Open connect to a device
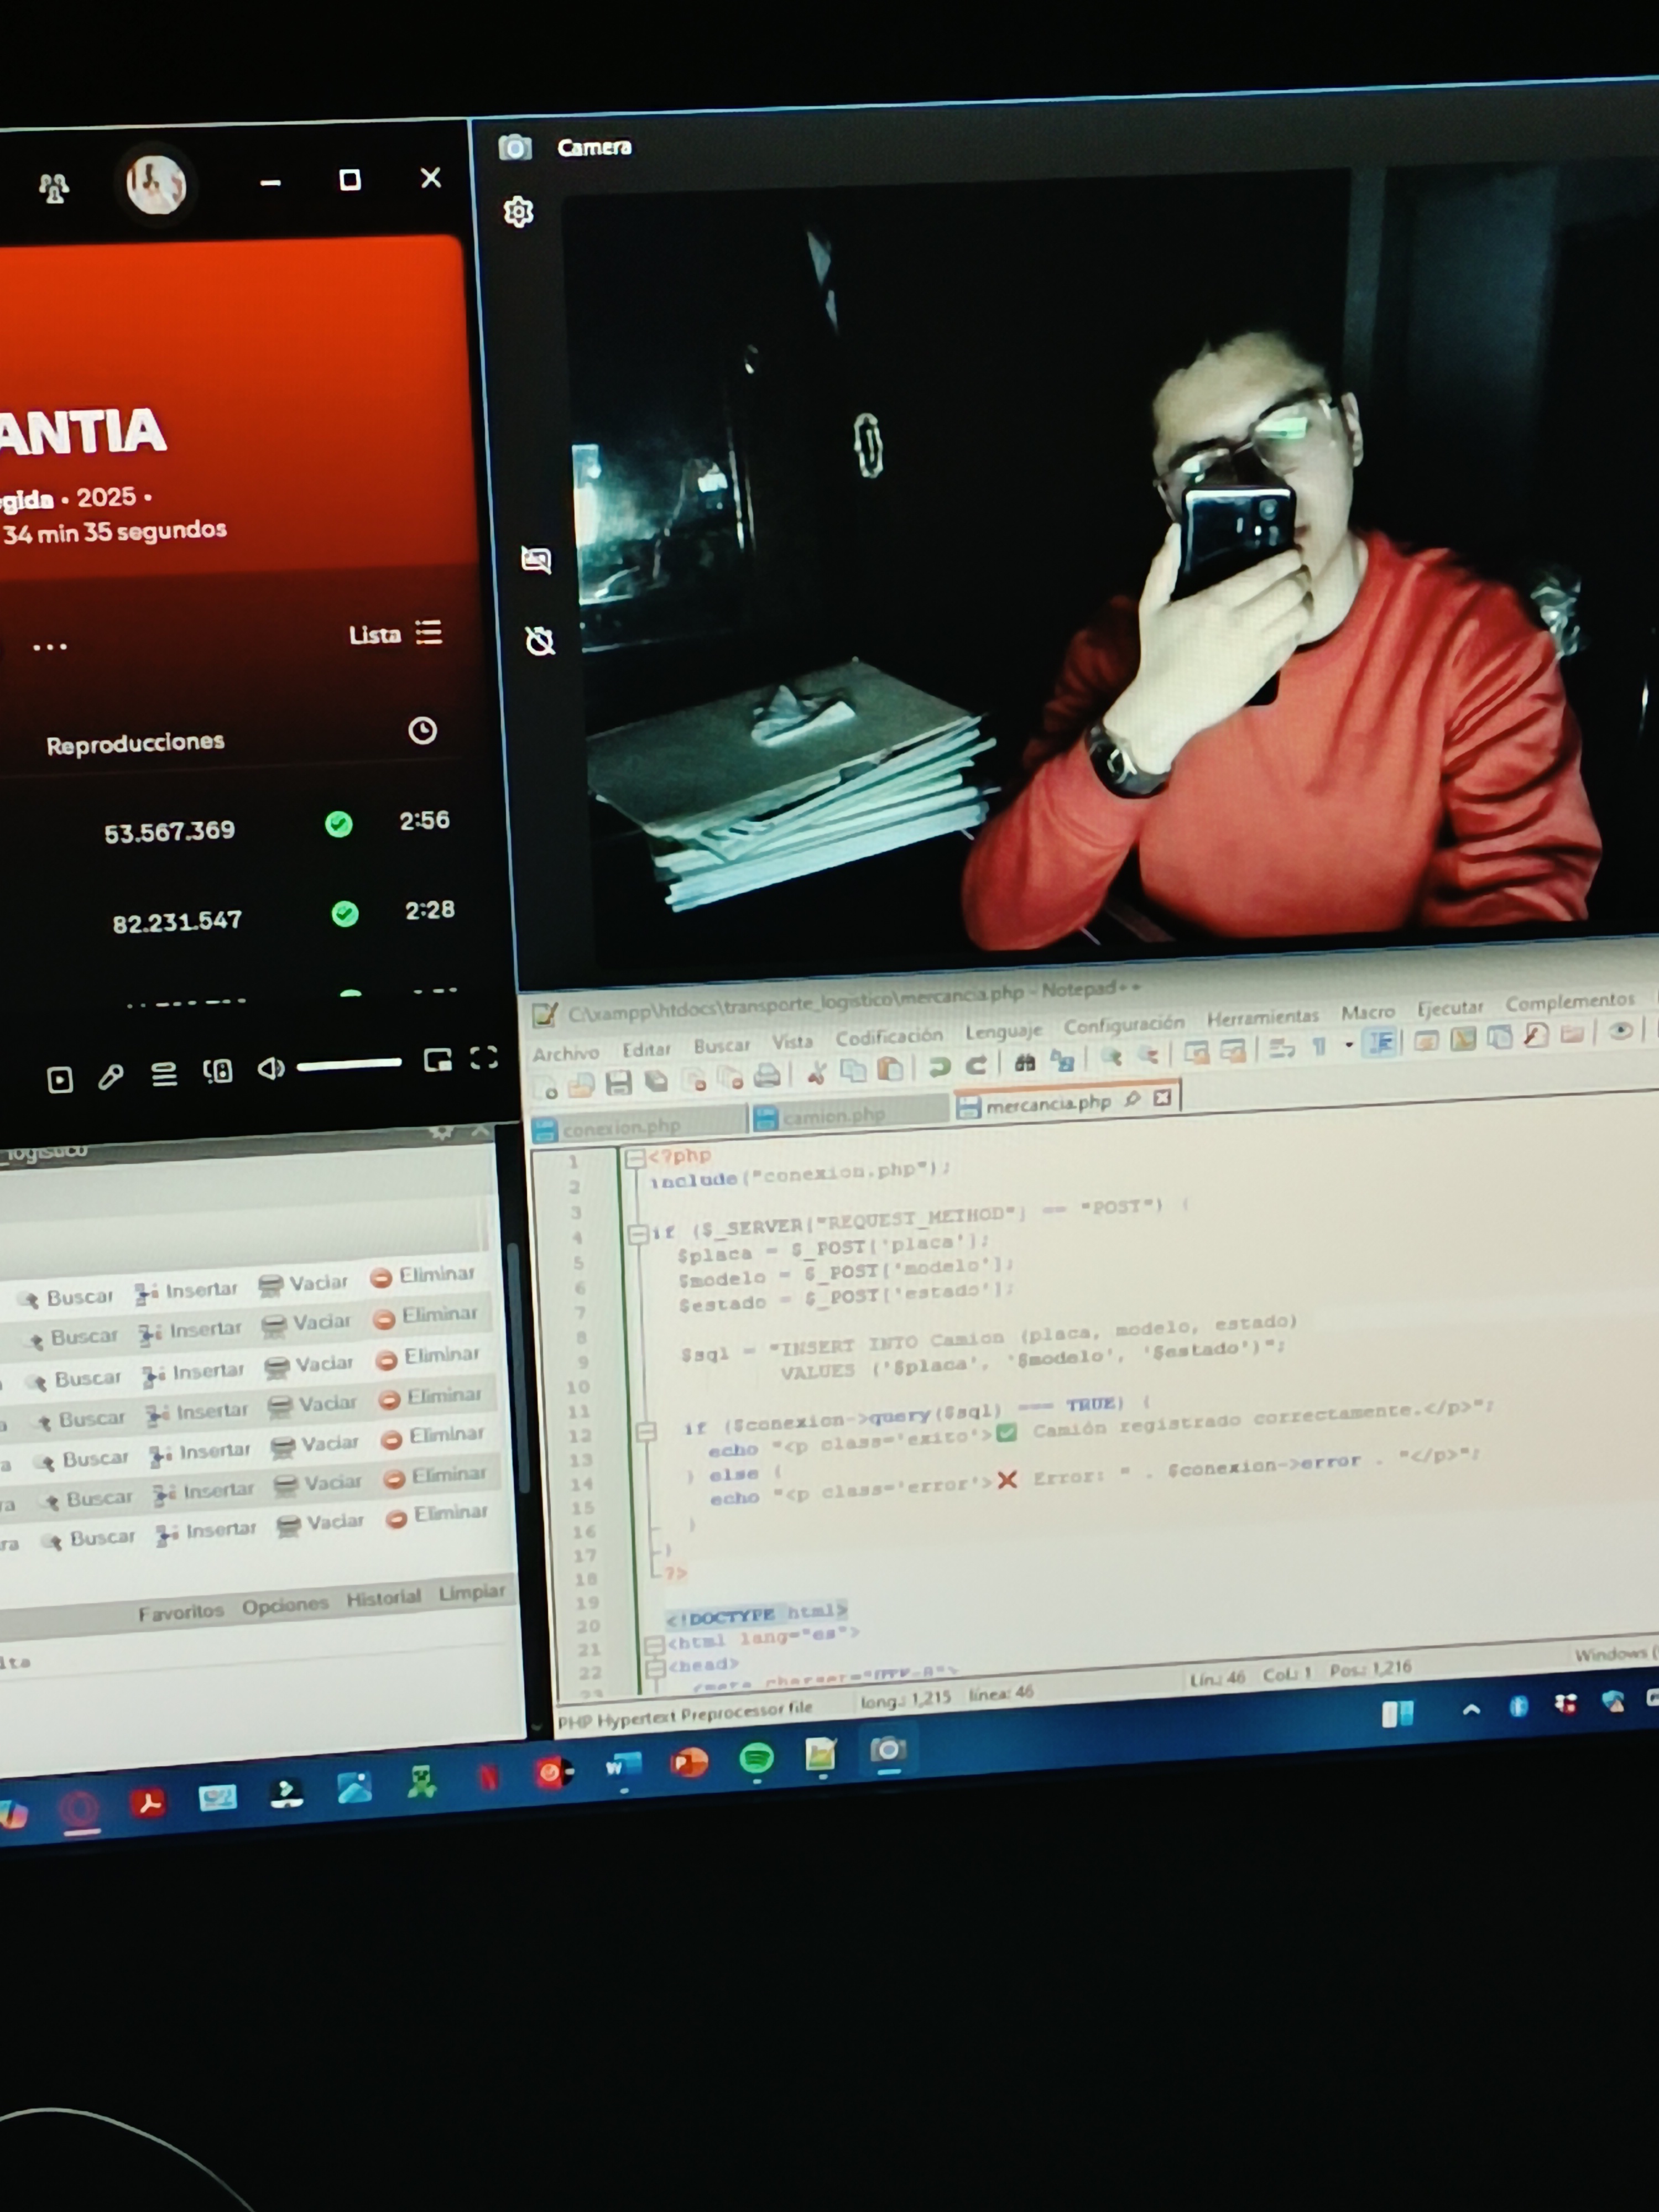The height and width of the screenshot is (2212, 1659). pyautogui.click(x=218, y=1072)
